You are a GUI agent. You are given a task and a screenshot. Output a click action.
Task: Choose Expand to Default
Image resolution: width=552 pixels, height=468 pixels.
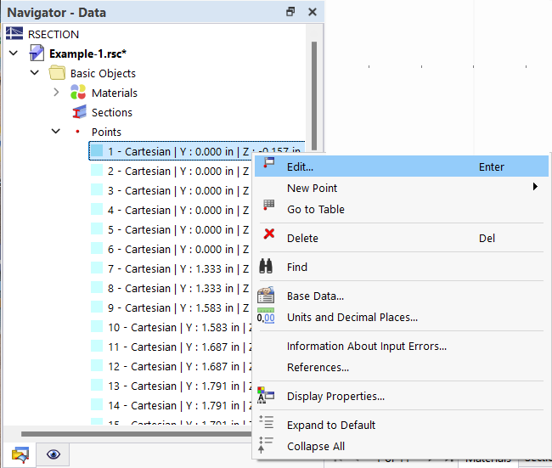click(x=402, y=425)
